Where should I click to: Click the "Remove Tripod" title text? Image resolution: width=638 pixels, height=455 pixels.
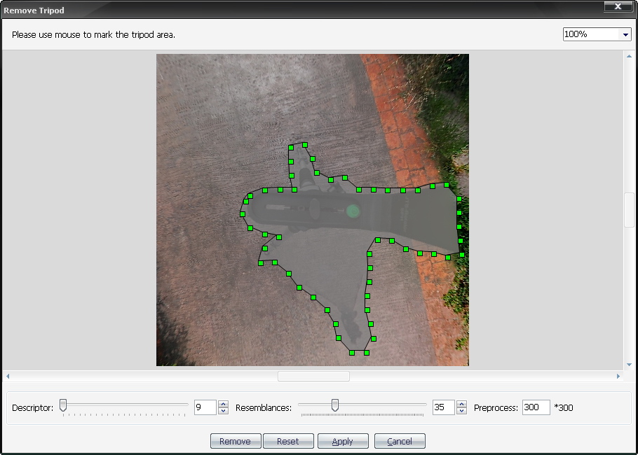coord(34,10)
